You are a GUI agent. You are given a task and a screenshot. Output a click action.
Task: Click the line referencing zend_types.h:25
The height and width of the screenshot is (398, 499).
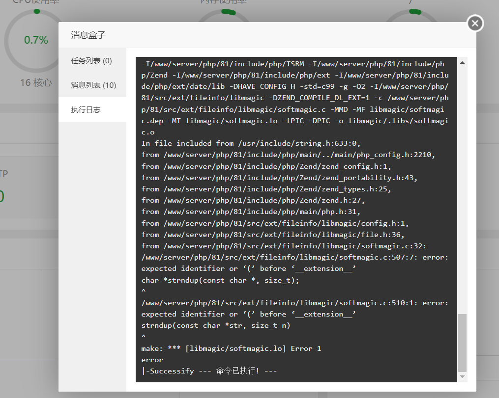click(266, 189)
